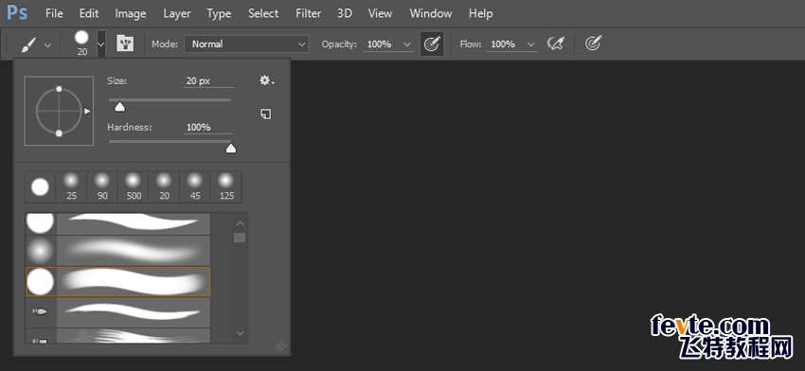805x371 pixels.
Task: Open the Edit menu
Action: pos(89,13)
